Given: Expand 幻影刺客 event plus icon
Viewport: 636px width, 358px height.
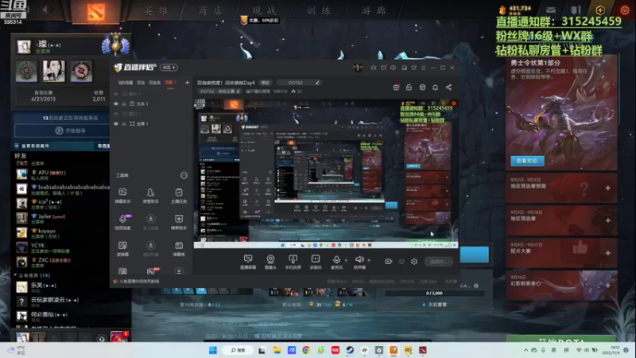Looking at the screenshot, I should [607, 286].
